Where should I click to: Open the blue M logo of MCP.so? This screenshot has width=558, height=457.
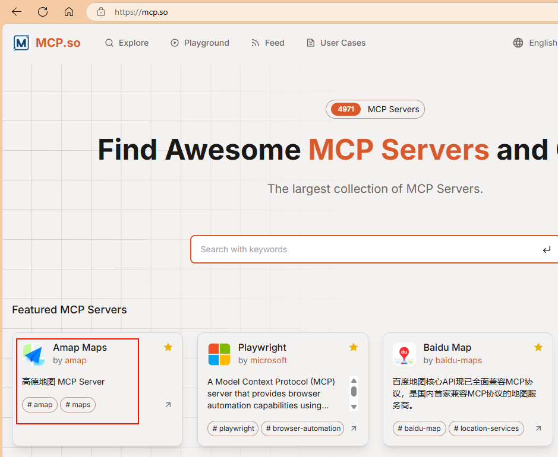pos(21,43)
